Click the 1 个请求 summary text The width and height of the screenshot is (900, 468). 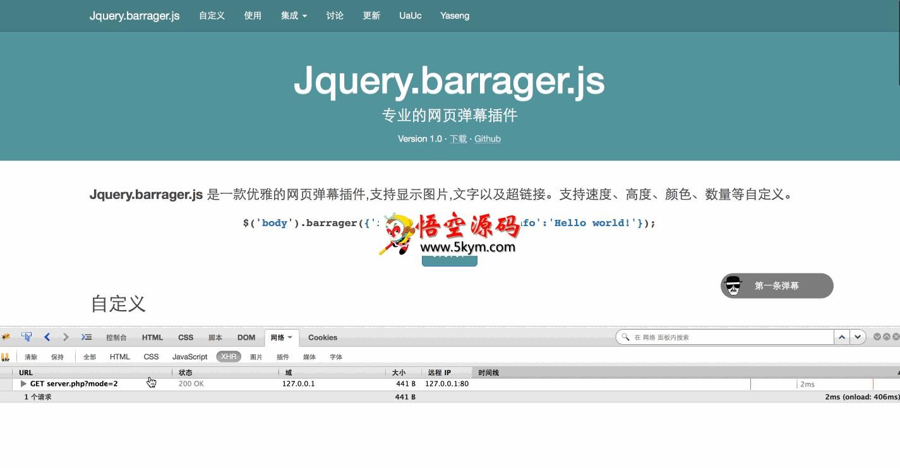[38, 397]
